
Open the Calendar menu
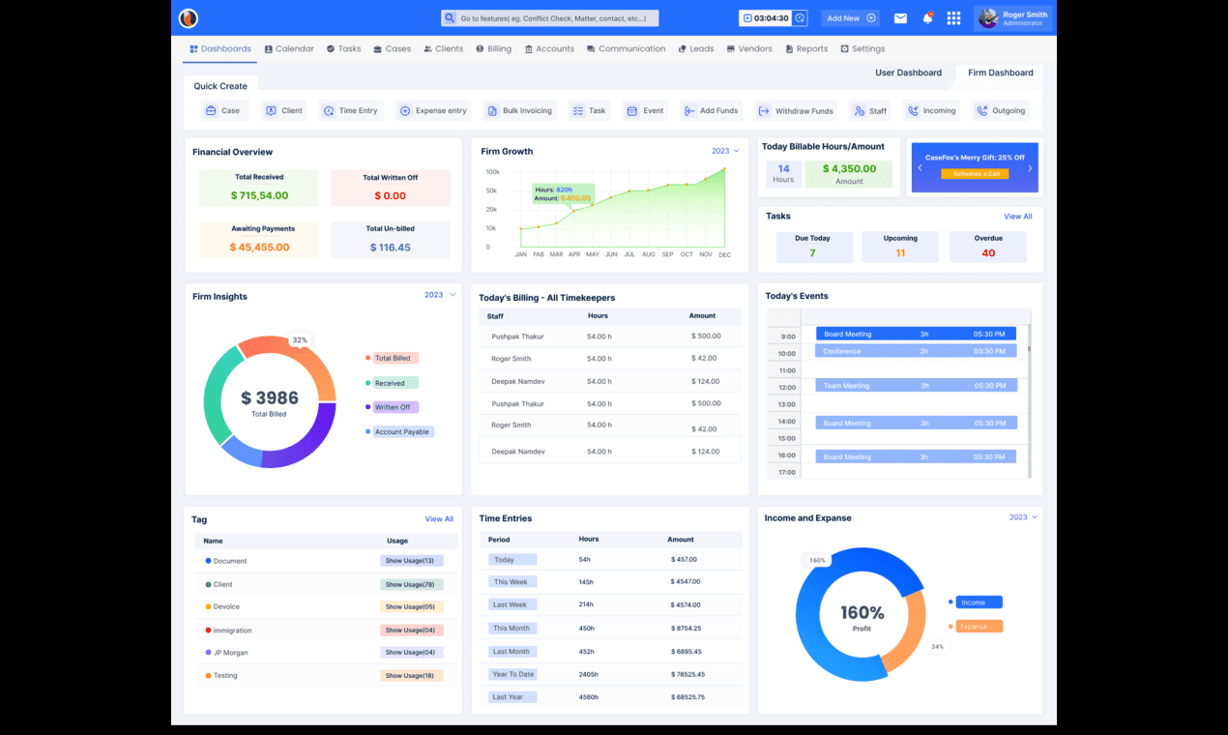click(x=289, y=48)
